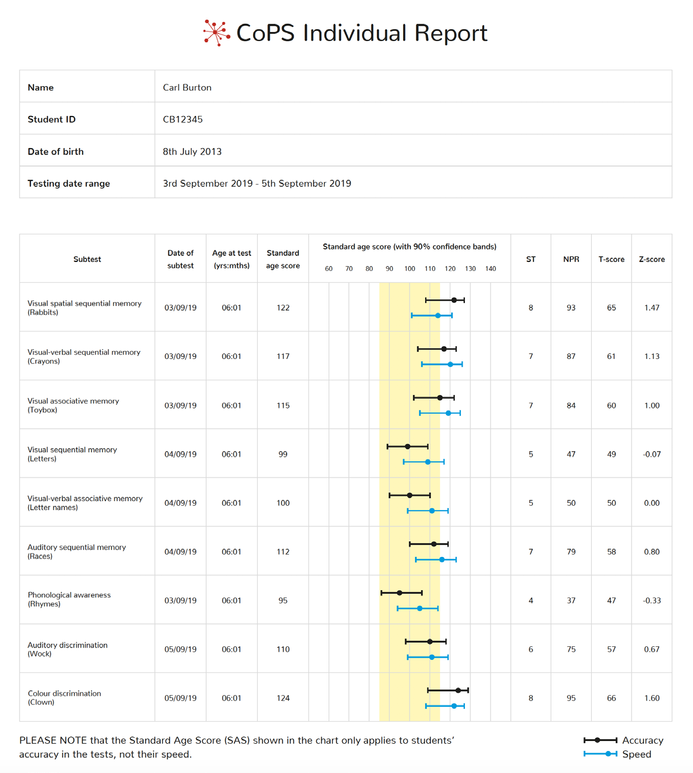This screenshot has width=693, height=773.
Task: Click the date of birth 8th July 2013
Action: click(x=192, y=152)
